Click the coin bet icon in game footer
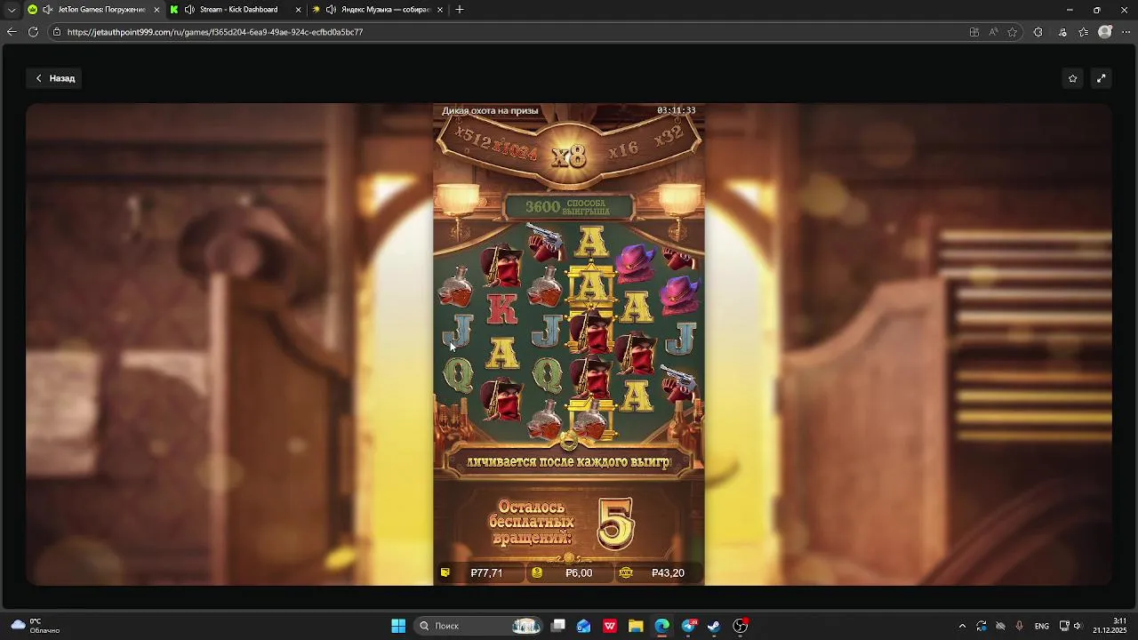 (x=537, y=573)
